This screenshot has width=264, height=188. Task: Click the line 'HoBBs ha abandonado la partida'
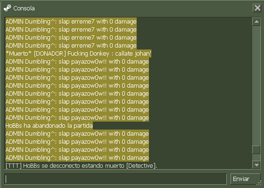coord(49,126)
